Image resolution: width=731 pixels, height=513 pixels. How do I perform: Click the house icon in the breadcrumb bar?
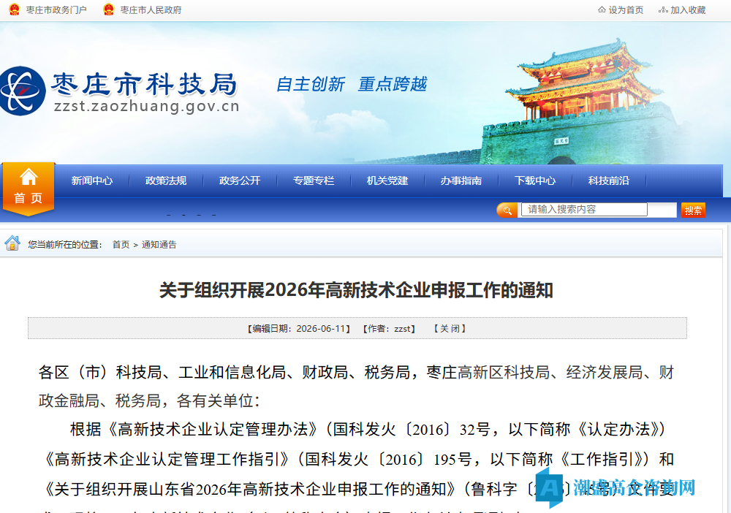coord(12,243)
